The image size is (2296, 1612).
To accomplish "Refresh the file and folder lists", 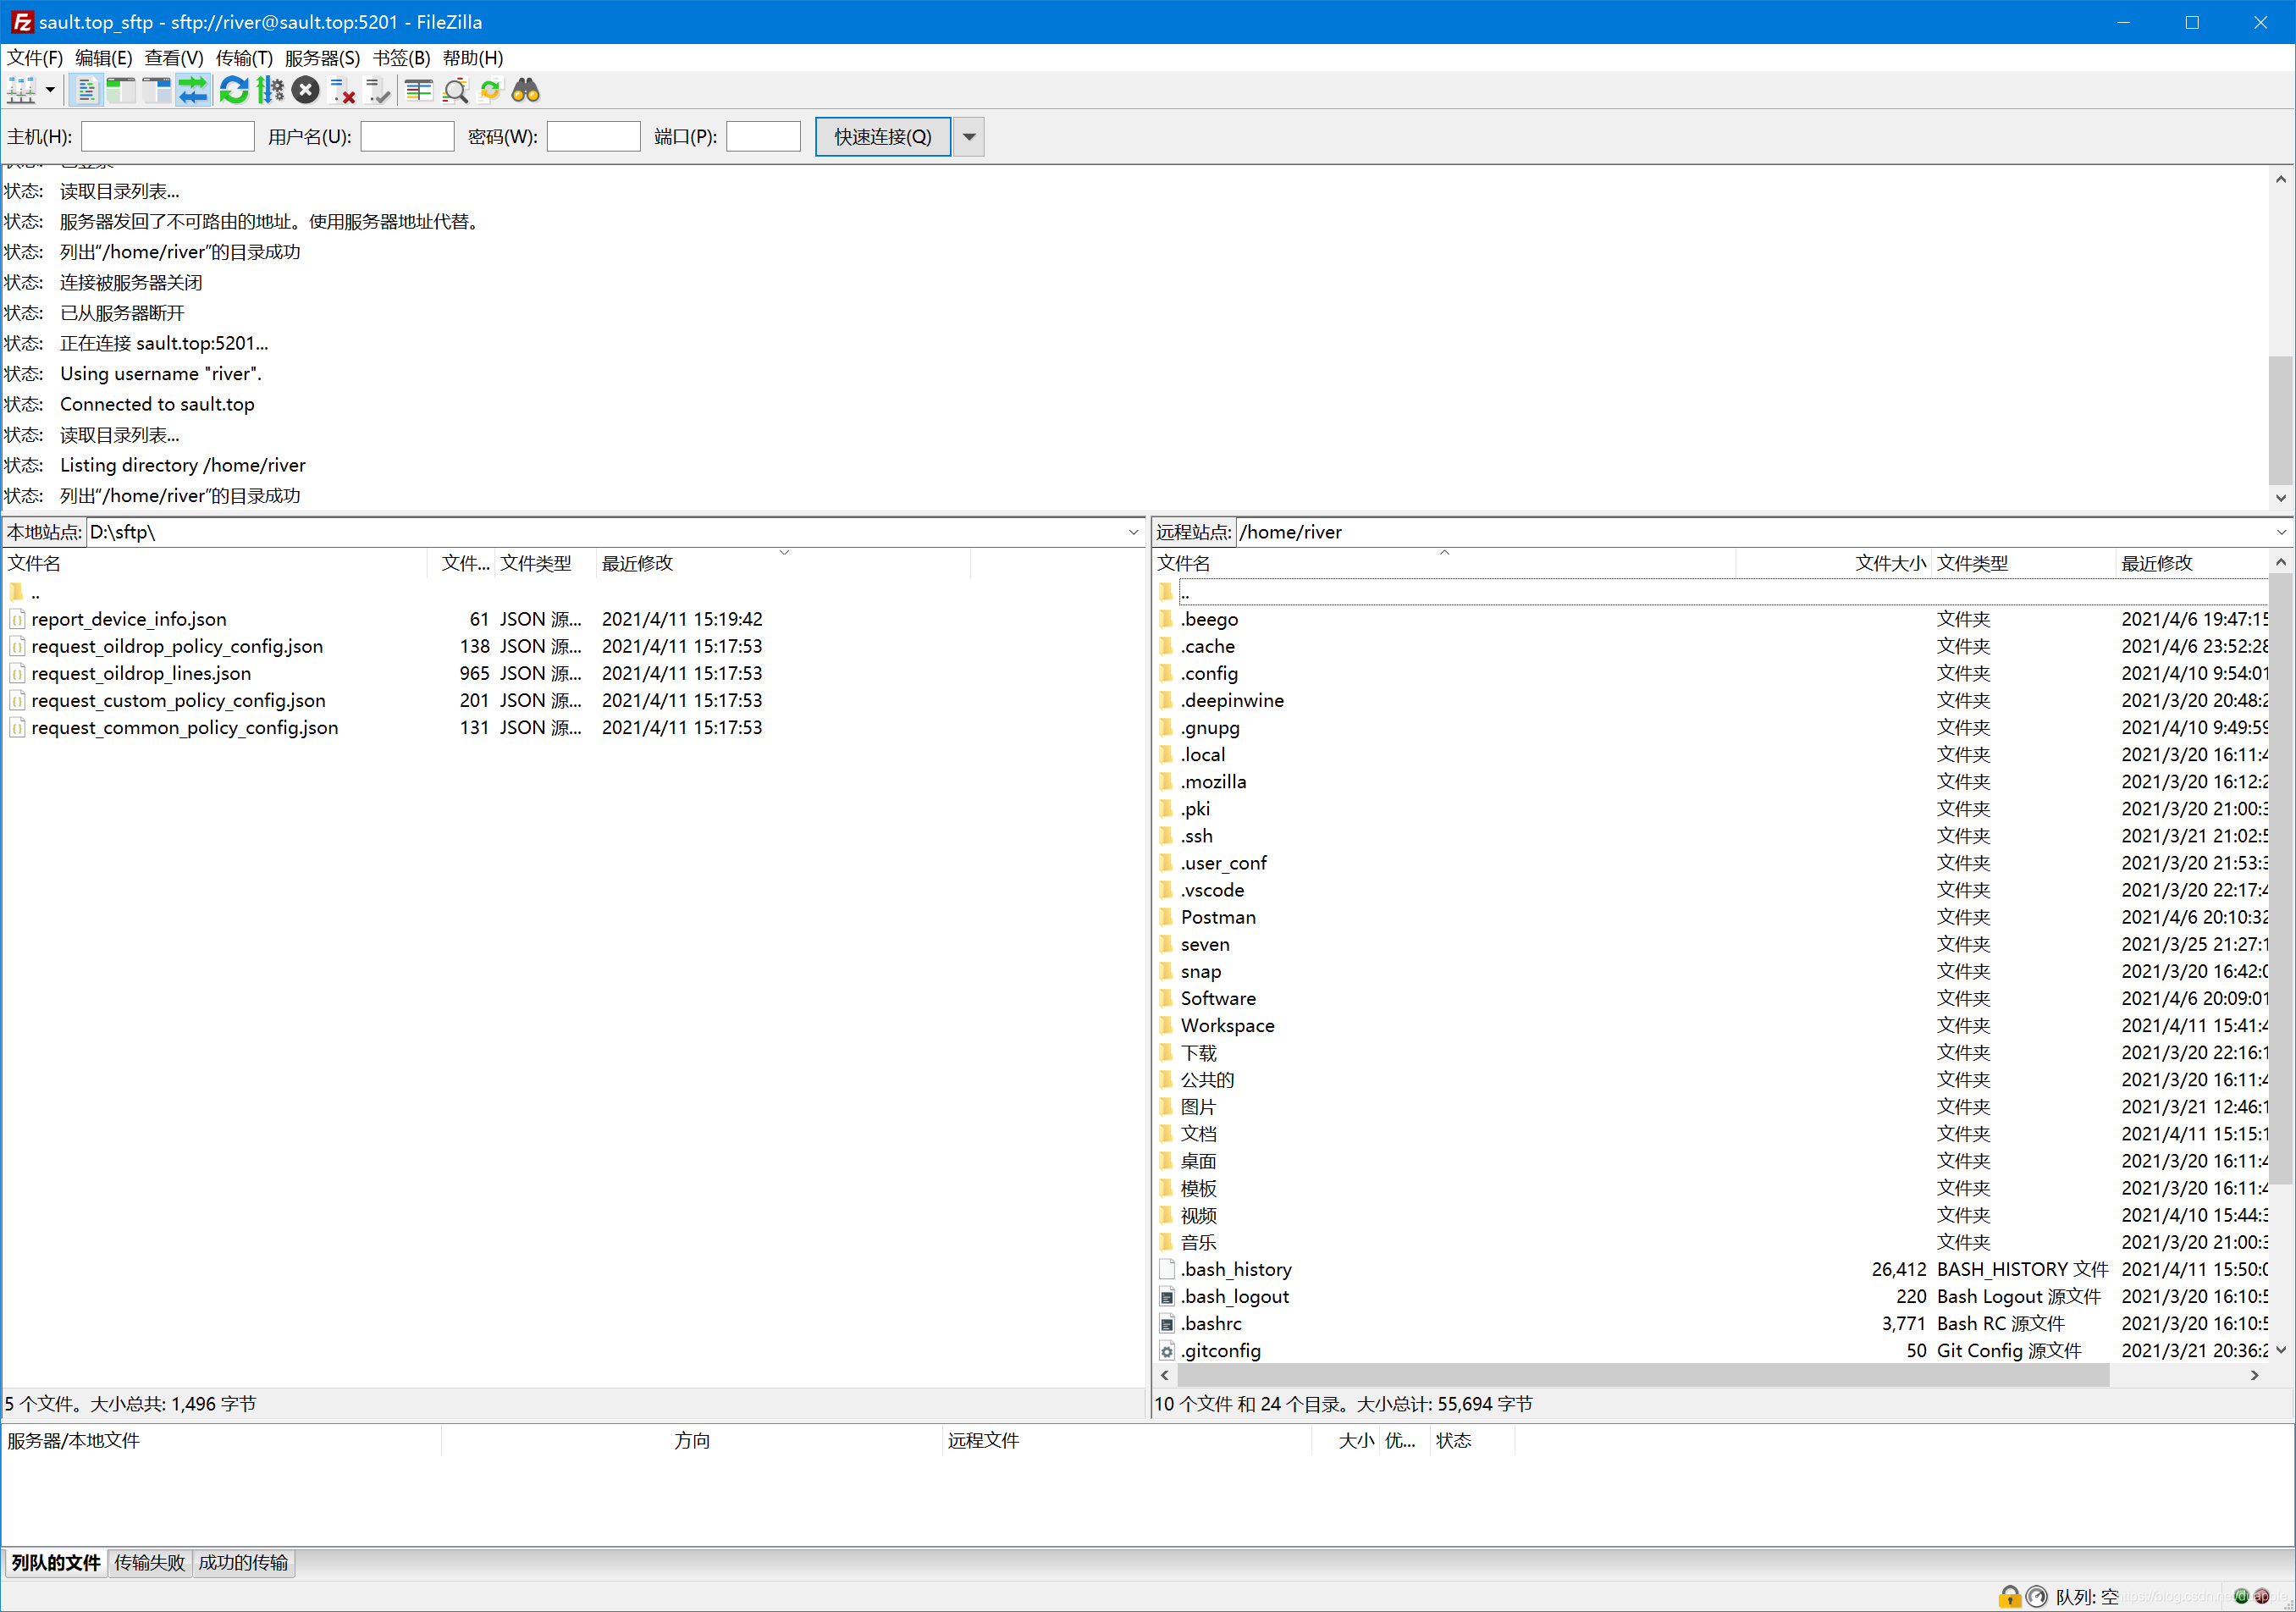I will coord(234,91).
